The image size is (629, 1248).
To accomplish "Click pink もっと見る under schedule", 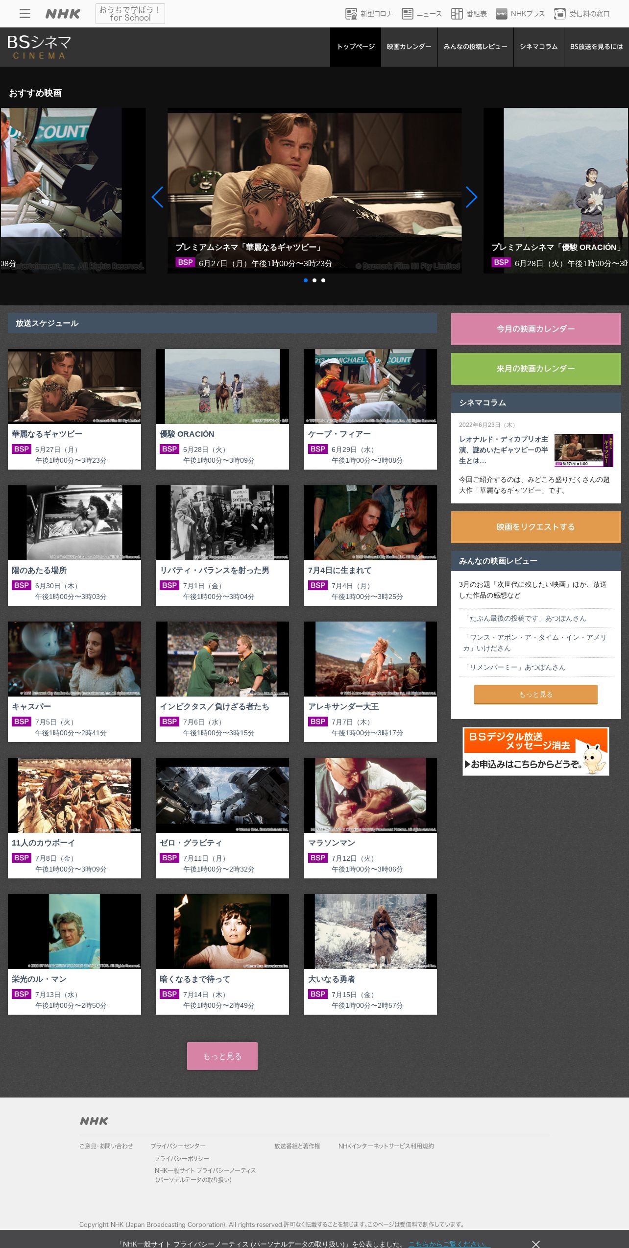I will pyautogui.click(x=222, y=1056).
